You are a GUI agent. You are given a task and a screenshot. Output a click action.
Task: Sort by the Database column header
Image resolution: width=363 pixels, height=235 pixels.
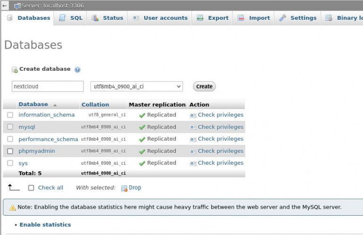pyautogui.click(x=33, y=104)
